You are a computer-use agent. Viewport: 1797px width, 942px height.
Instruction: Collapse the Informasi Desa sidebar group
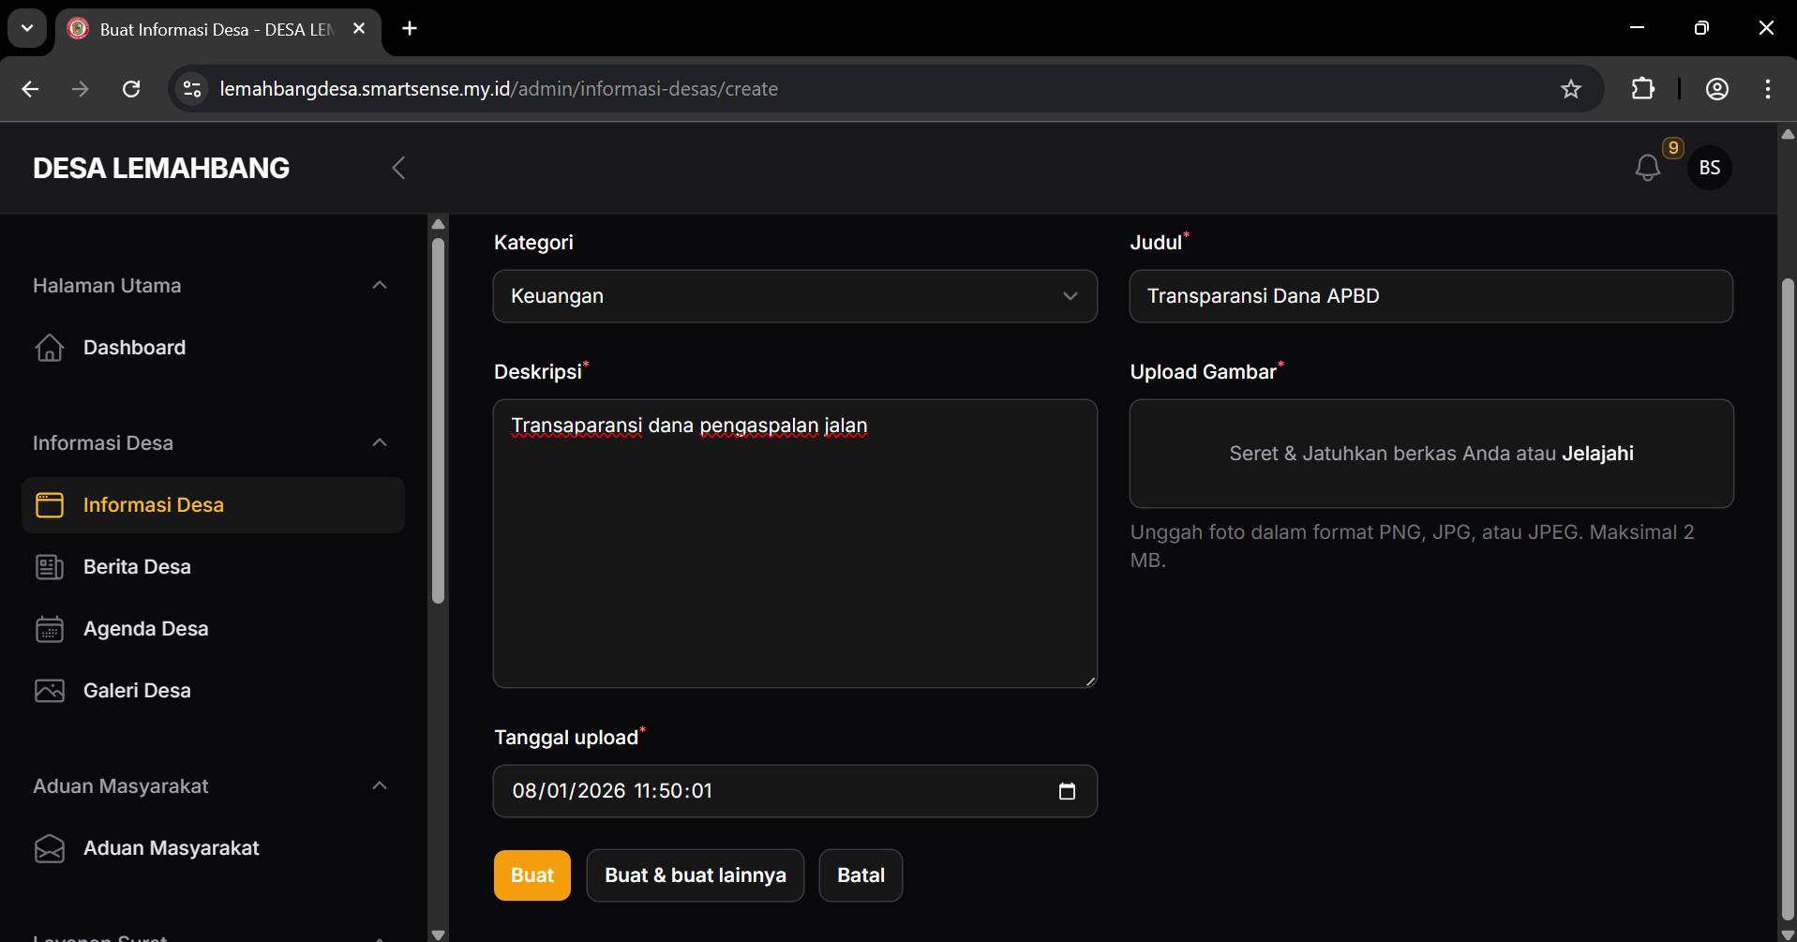tap(380, 443)
